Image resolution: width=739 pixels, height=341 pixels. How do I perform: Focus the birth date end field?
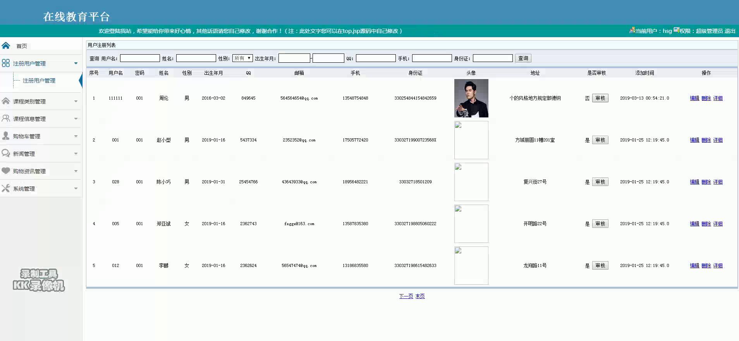[328, 58]
